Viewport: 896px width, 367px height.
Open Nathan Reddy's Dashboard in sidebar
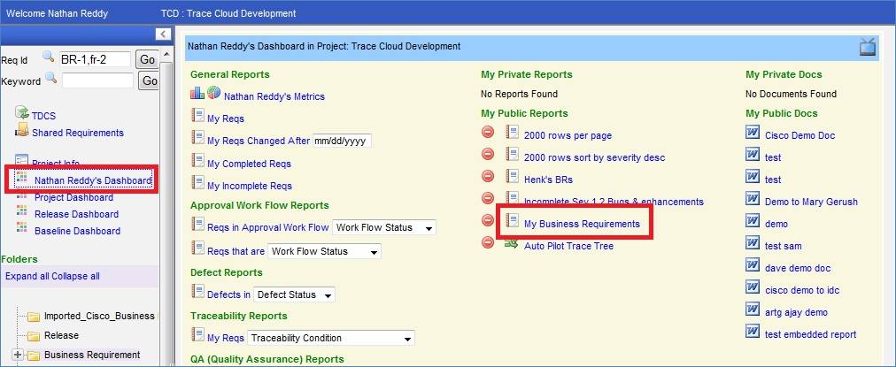92,180
